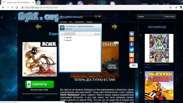The width and height of the screenshot is (183, 103).
Task: Open the Морхухн Легенды link
Action: 157,102
